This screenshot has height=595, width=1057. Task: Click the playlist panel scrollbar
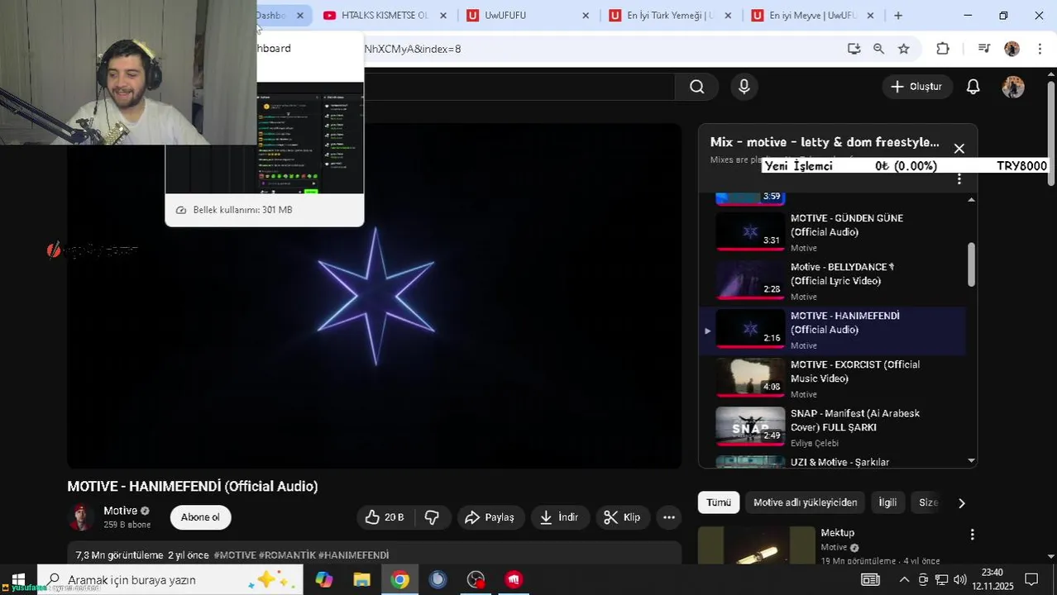(x=971, y=264)
